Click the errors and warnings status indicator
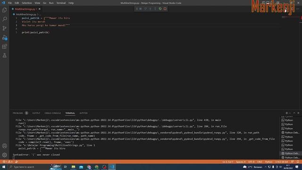Screen dimensions: 302x170 [x=8, y=161]
